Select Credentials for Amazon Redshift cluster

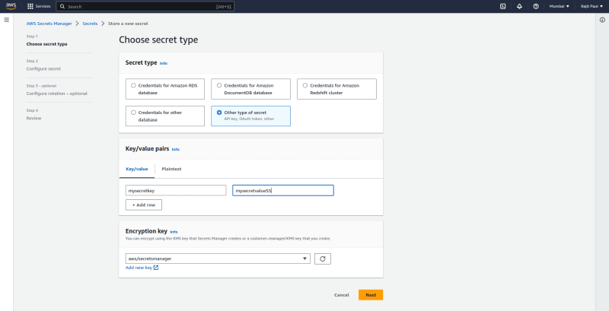click(x=336, y=89)
